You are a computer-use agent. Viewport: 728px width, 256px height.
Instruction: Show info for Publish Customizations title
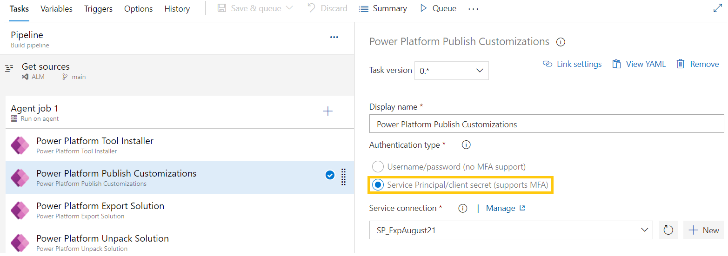(561, 42)
